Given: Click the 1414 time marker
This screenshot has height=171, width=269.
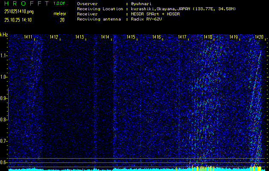Looking at the screenshot, I should tap(105, 37).
